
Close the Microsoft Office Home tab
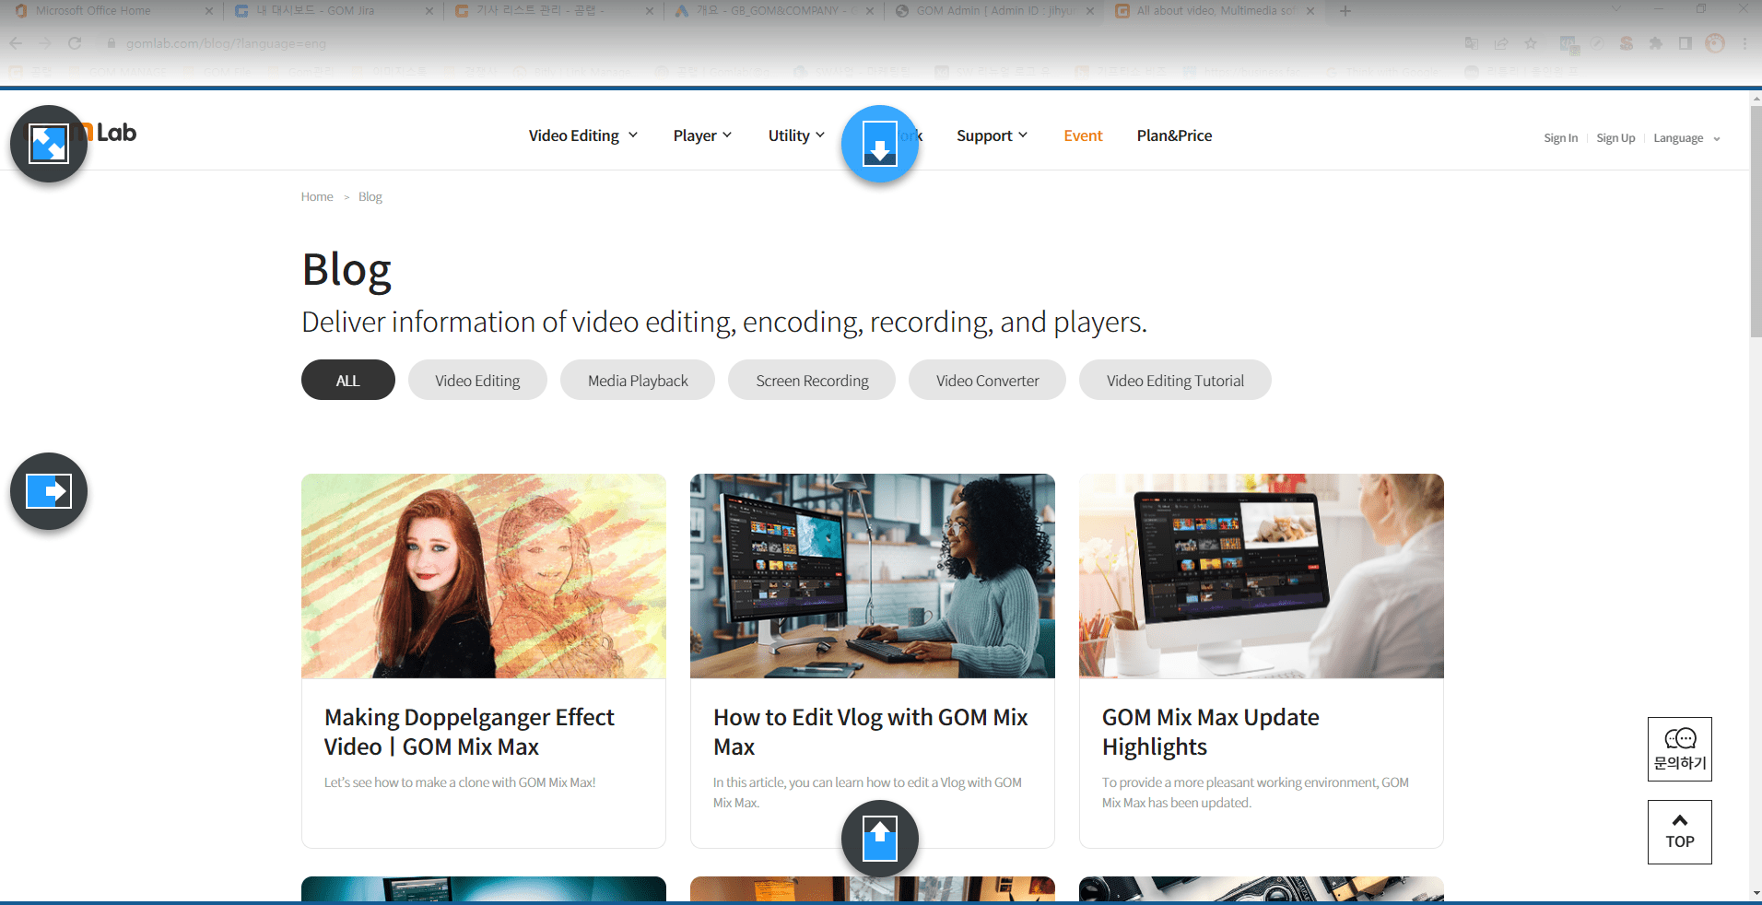point(209,11)
